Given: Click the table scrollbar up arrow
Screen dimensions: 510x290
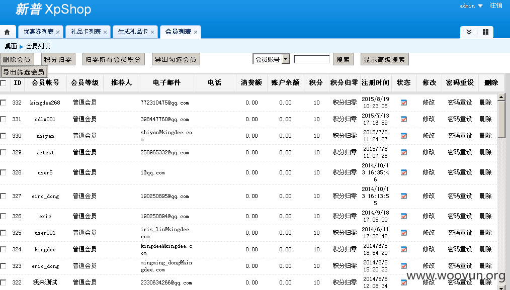Looking at the screenshot, I should 501,97.
